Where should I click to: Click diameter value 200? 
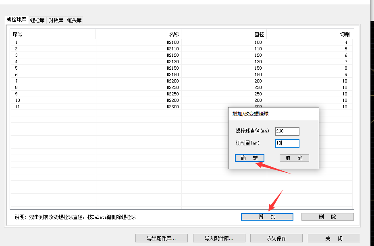coord(258,81)
